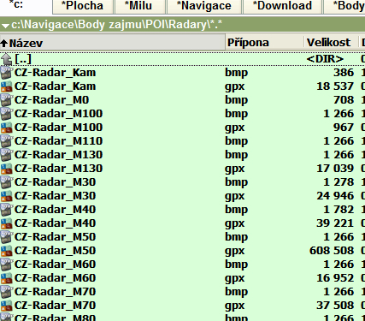This screenshot has width=365, height=321.
Task: Switch to the *c: tab
Action: (x=26, y=6)
